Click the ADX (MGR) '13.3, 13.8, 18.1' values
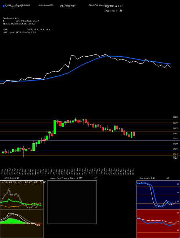The image size is (180, 238). coord(42,30)
